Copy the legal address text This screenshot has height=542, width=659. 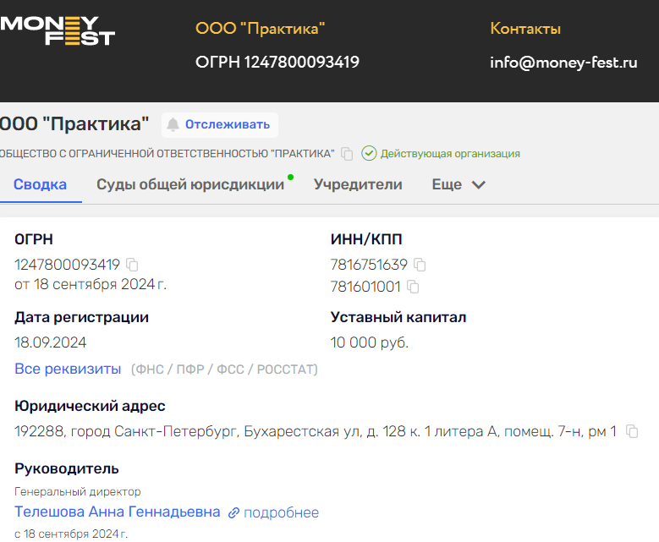click(x=632, y=431)
